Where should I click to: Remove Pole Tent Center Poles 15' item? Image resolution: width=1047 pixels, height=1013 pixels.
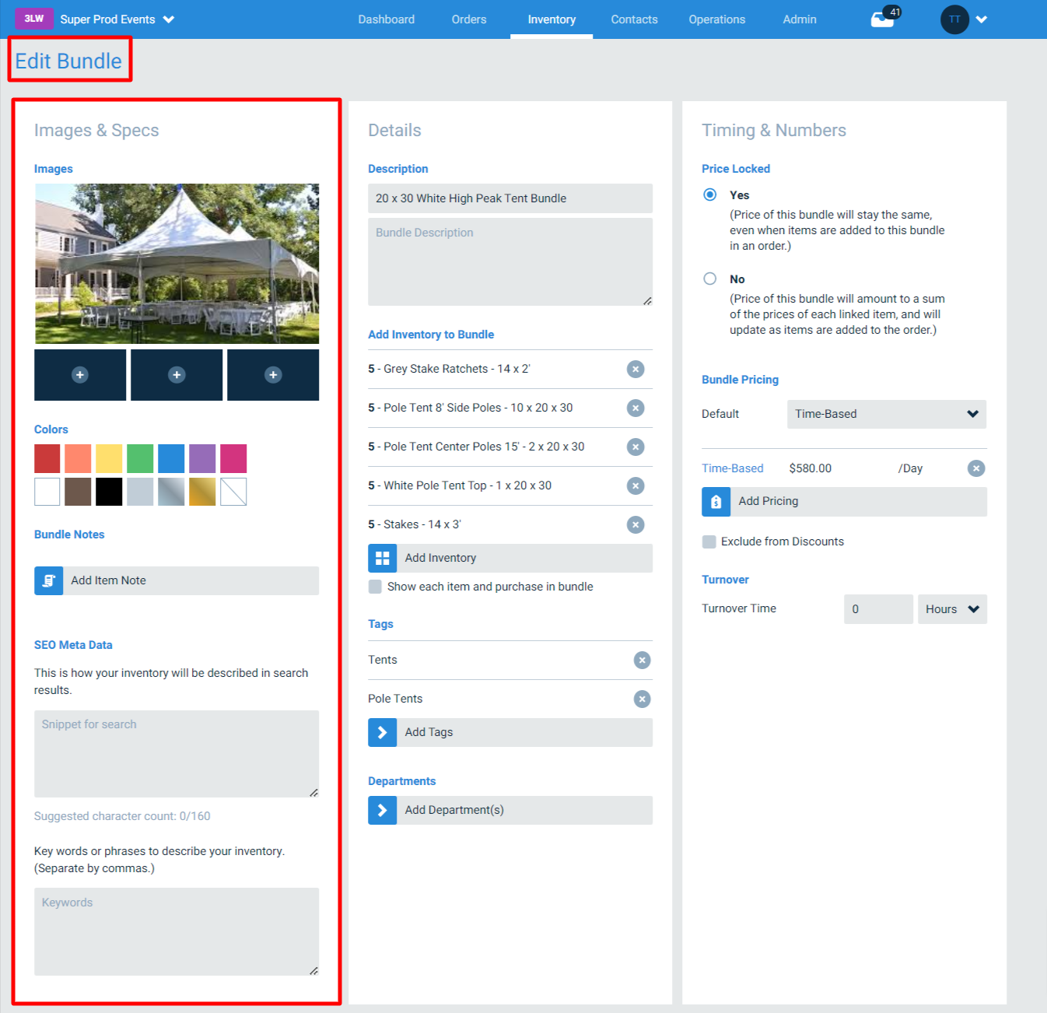[636, 447]
